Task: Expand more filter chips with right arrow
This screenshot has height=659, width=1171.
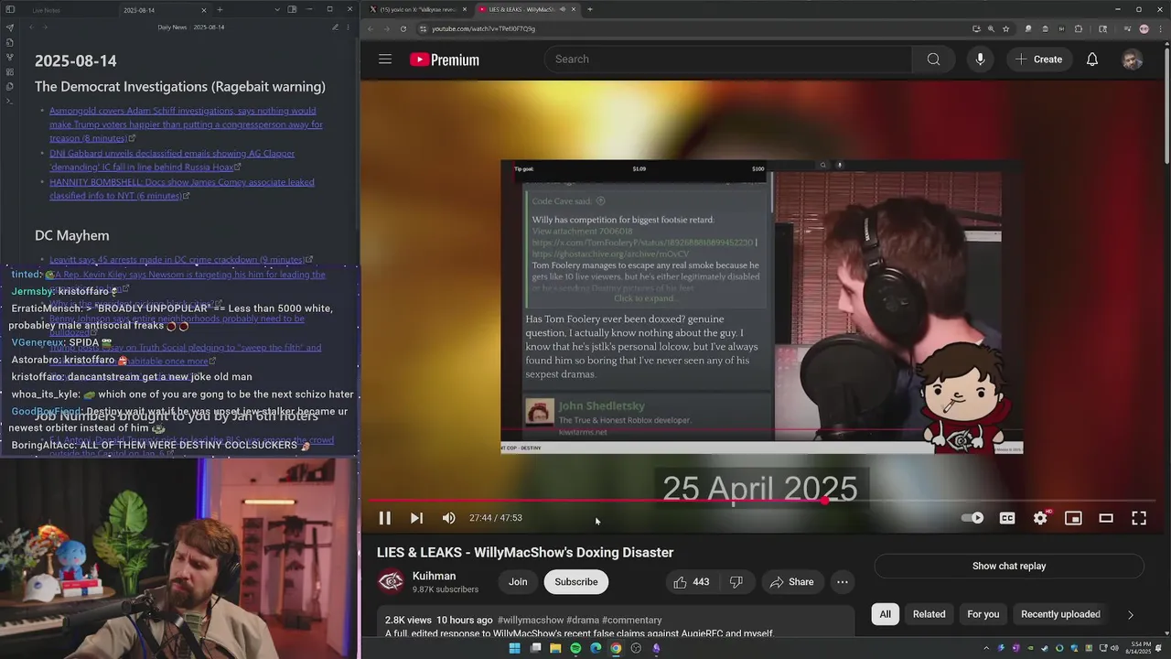Action: [x=1131, y=614]
